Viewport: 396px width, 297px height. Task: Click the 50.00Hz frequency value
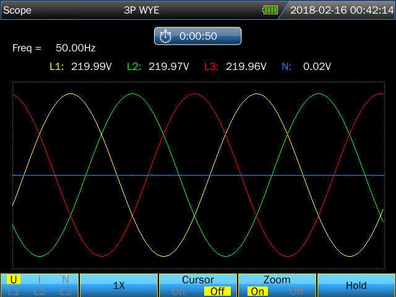[75, 48]
